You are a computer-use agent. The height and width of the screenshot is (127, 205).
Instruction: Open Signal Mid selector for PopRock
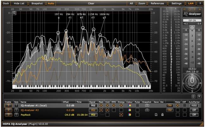(x=93, y=115)
